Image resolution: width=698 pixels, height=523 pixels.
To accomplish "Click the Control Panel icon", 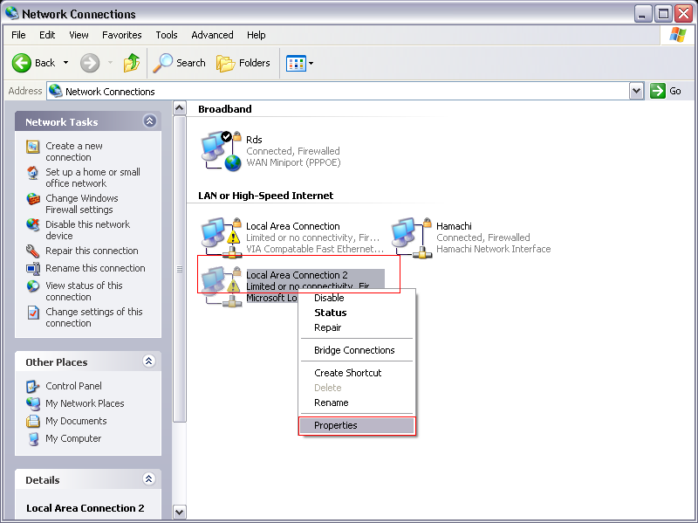I will pos(33,387).
